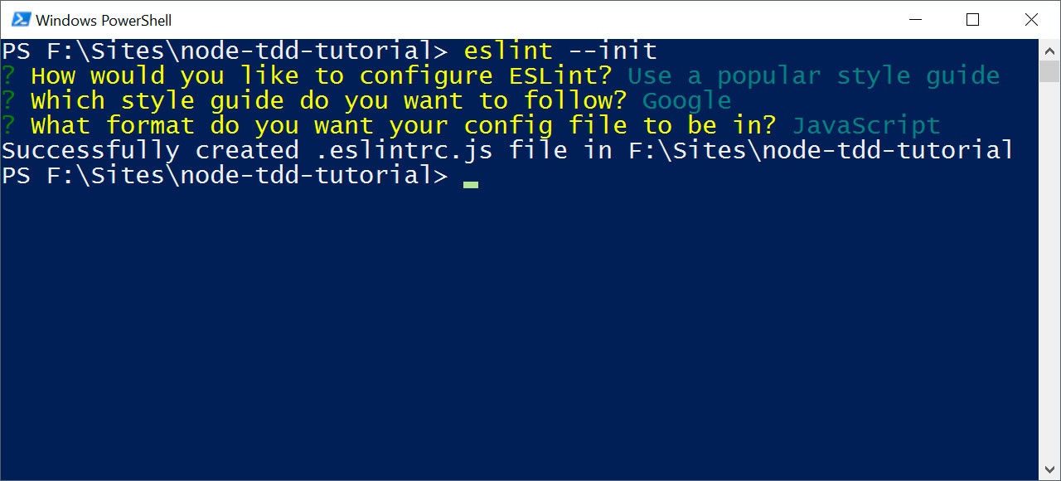1061x481 pixels.
Task: Click the scrollbar down arrow
Action: click(x=1049, y=471)
